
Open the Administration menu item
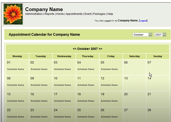(x=34, y=14)
